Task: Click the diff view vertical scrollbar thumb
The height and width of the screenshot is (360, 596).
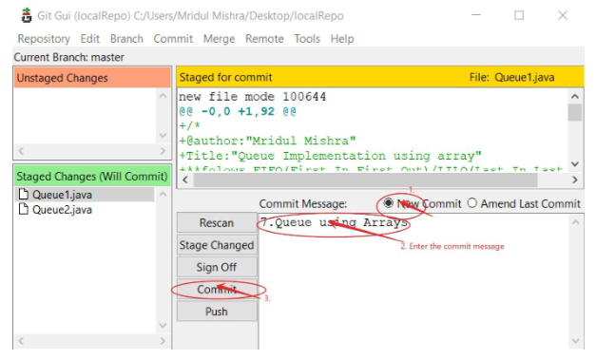Action: pos(575,112)
